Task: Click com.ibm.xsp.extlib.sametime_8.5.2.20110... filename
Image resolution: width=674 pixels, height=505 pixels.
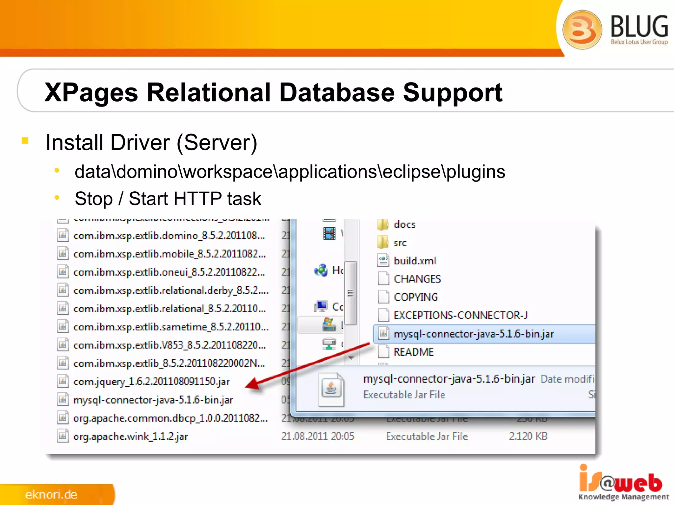Action: point(171,327)
